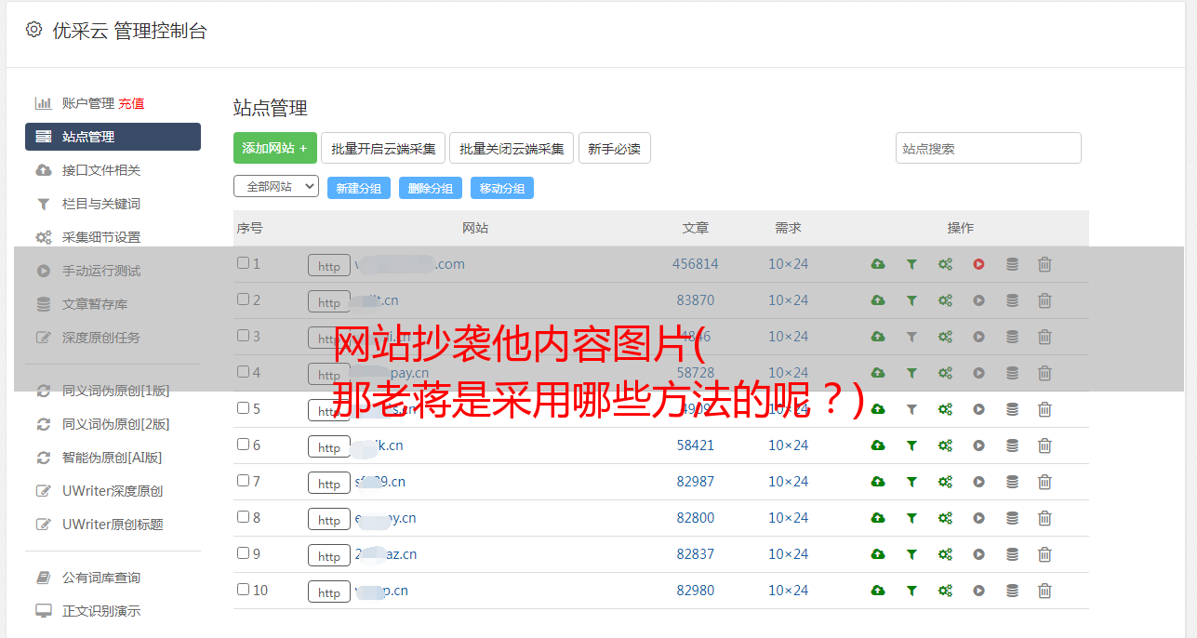Open the settings gears icon in row 2
The height and width of the screenshot is (638, 1197).
(x=945, y=300)
